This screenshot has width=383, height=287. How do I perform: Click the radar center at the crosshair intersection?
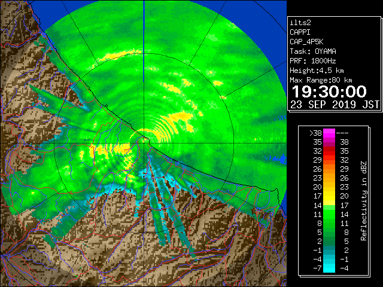point(144,143)
